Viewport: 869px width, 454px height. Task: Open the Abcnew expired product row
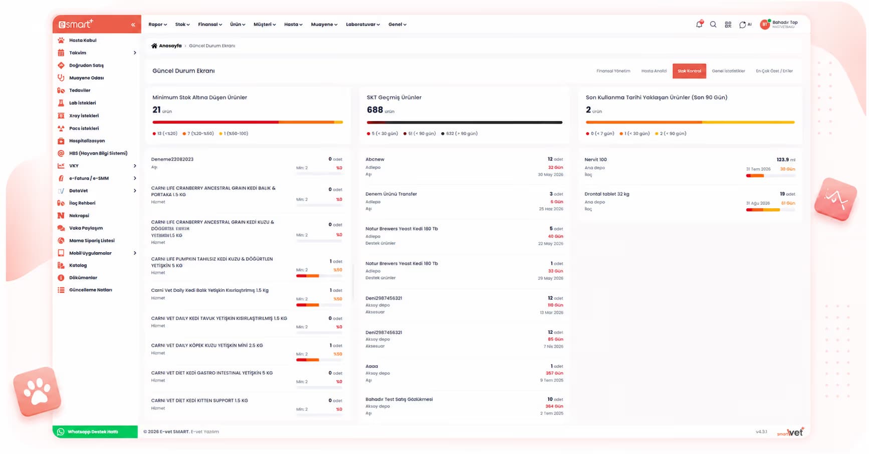464,167
